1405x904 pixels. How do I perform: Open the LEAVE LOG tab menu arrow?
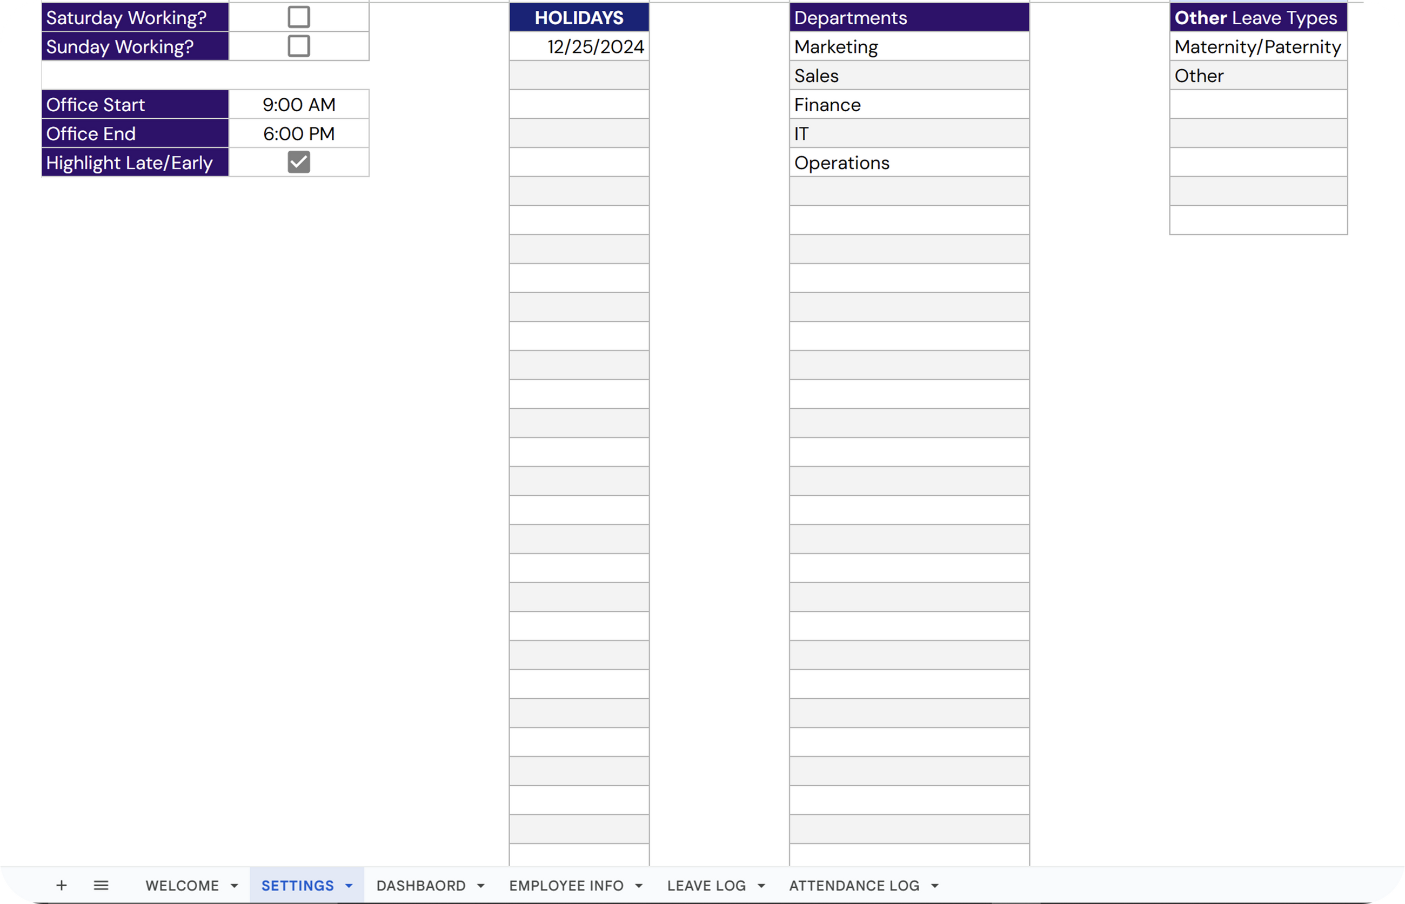tap(761, 886)
